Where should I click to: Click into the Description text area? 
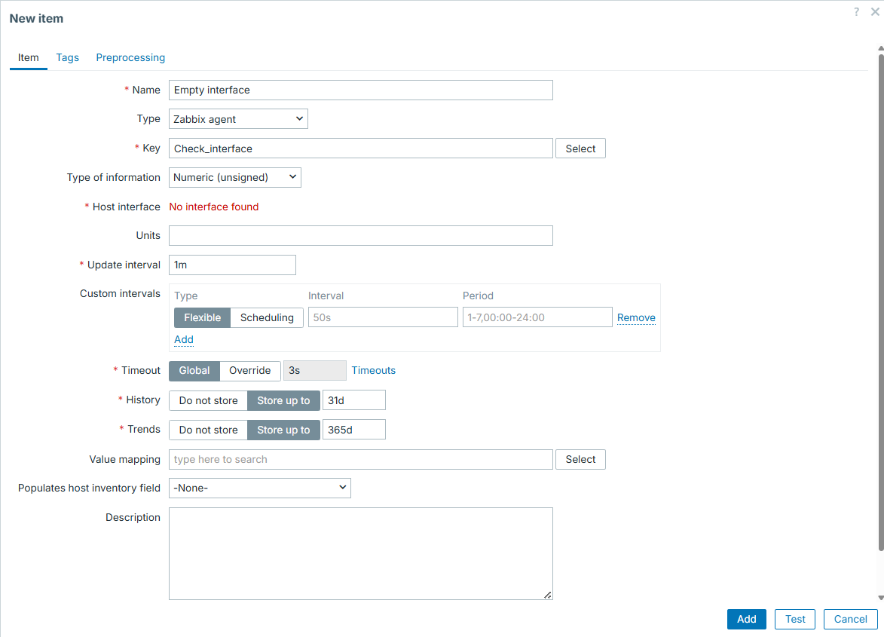click(360, 553)
